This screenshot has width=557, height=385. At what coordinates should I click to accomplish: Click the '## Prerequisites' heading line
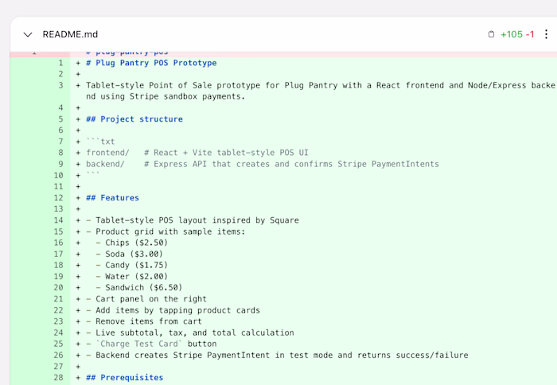click(124, 378)
